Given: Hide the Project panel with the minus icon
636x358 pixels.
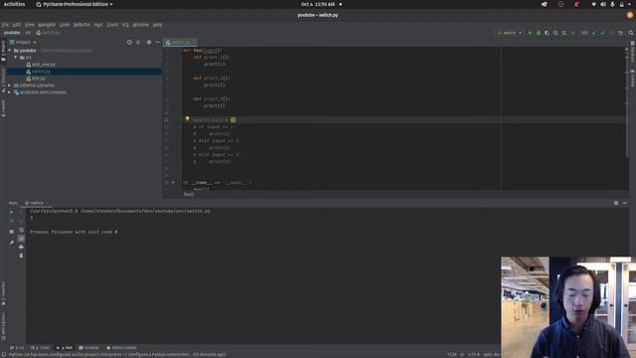Looking at the screenshot, I should 157,42.
